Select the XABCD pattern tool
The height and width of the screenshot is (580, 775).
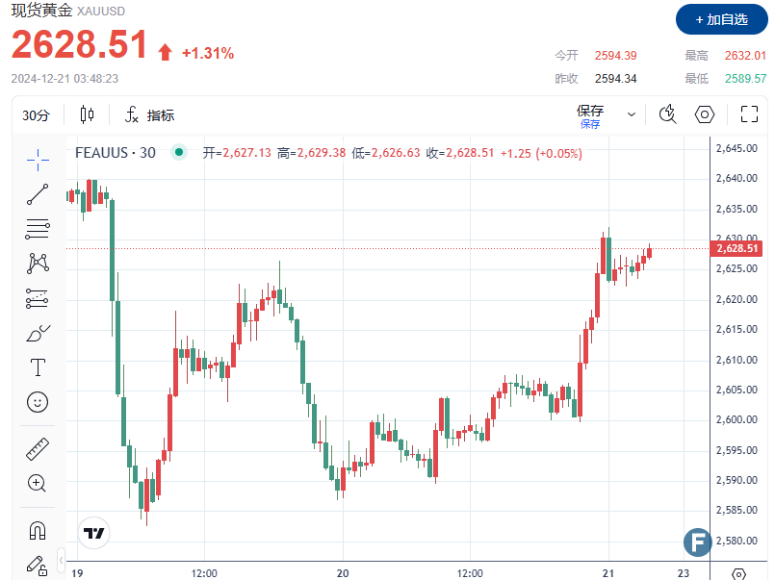click(38, 263)
